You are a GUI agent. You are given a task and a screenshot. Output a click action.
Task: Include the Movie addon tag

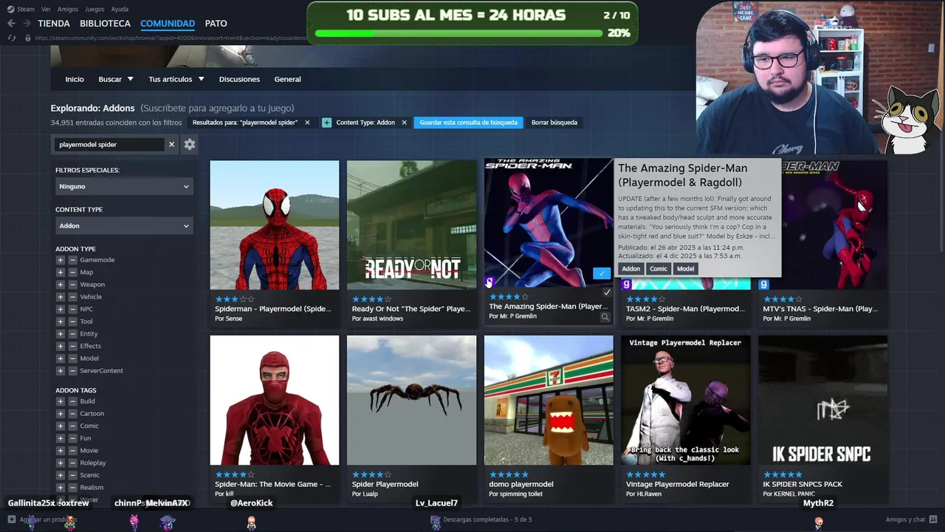61,451
